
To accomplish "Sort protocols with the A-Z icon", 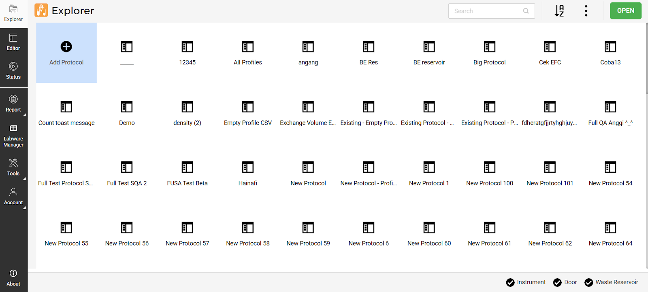I will pos(559,11).
